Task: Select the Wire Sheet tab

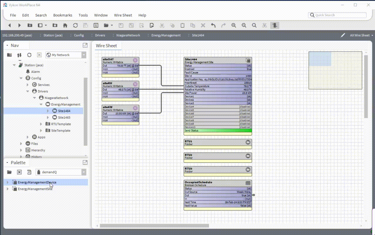Action: pos(106,46)
